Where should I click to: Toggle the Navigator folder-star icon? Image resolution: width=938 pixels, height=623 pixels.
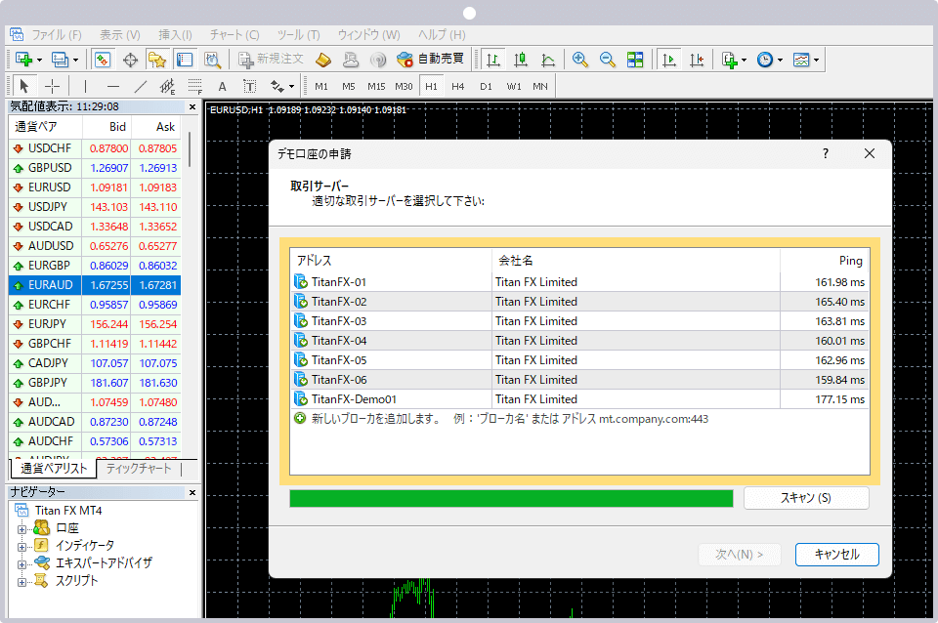(x=156, y=60)
